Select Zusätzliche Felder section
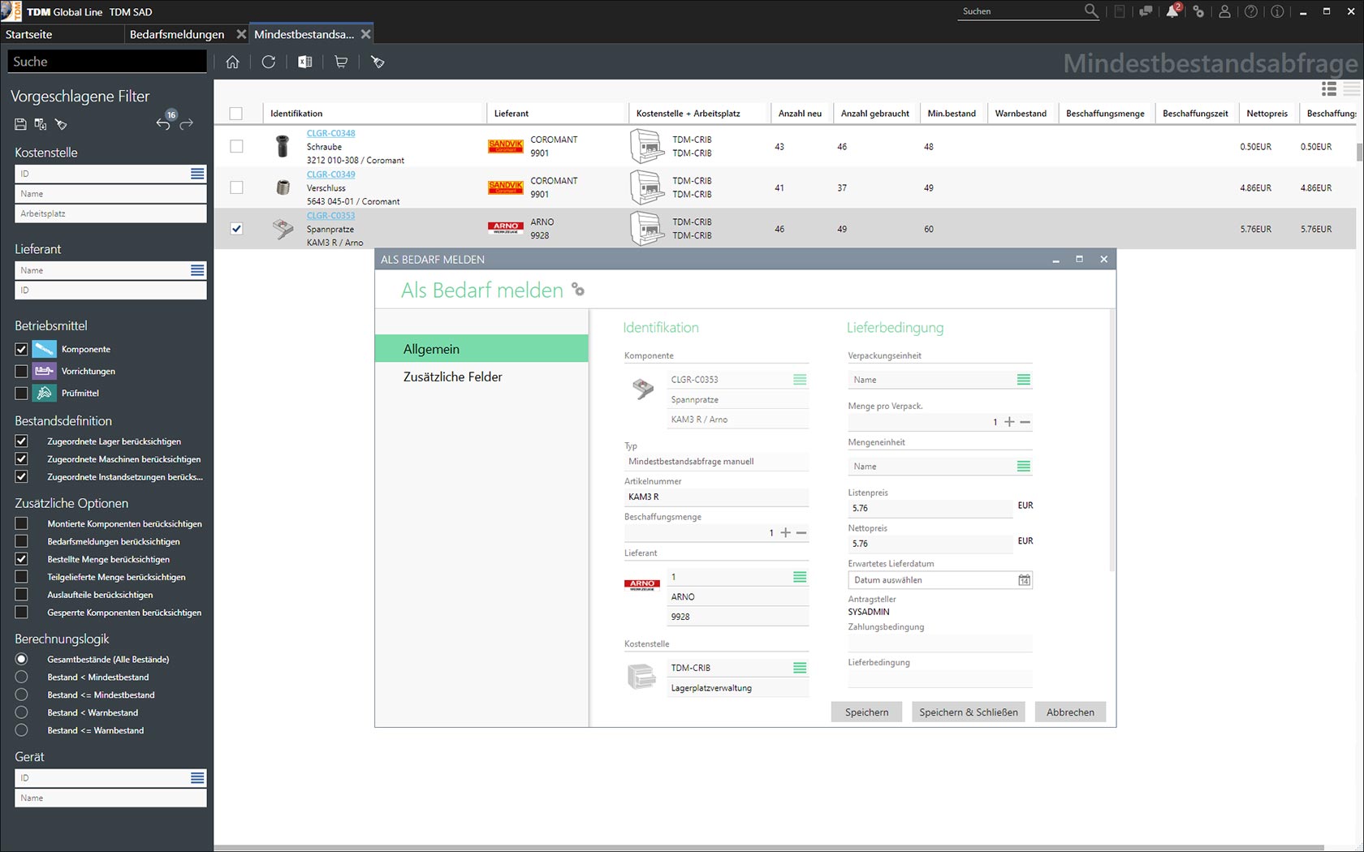Image resolution: width=1364 pixels, height=852 pixels. click(481, 377)
